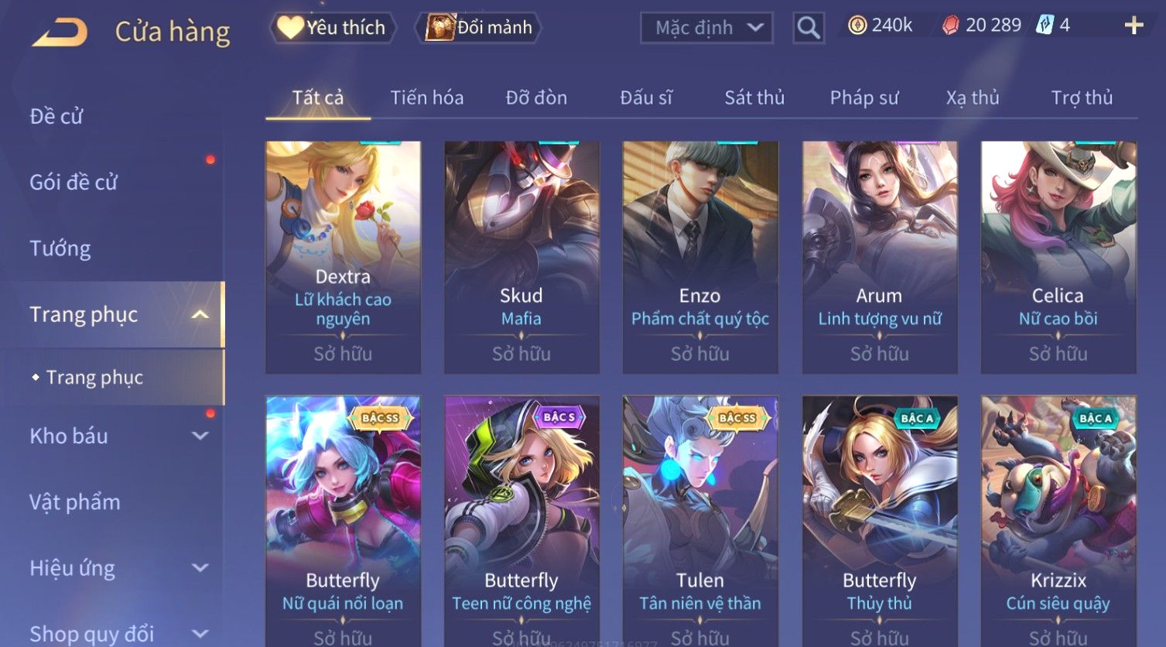Screen dimensions: 1166x647
Task: Expand the Kho báu sidebar section
Action: tap(200, 436)
